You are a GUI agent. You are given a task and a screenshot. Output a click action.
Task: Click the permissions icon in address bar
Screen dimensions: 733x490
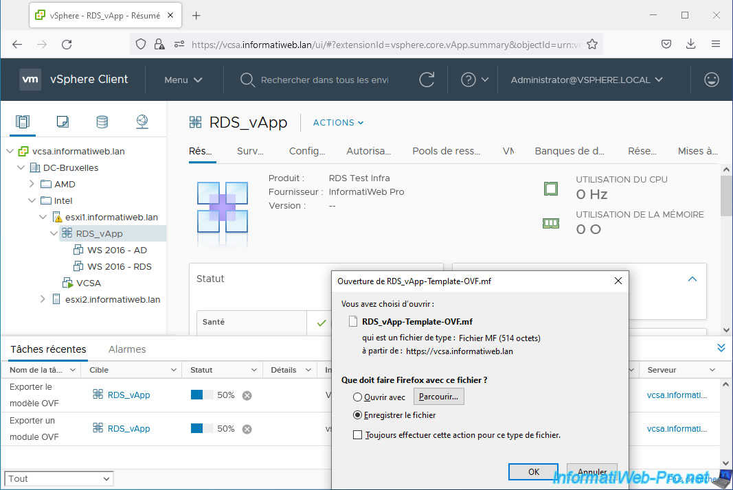coord(179,45)
